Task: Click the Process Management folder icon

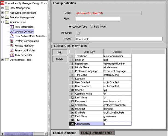Action: (x=7, y=17)
